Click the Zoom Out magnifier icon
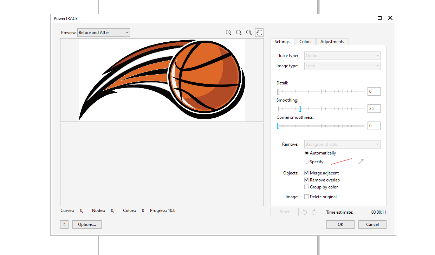435x255 pixels. 239,33
